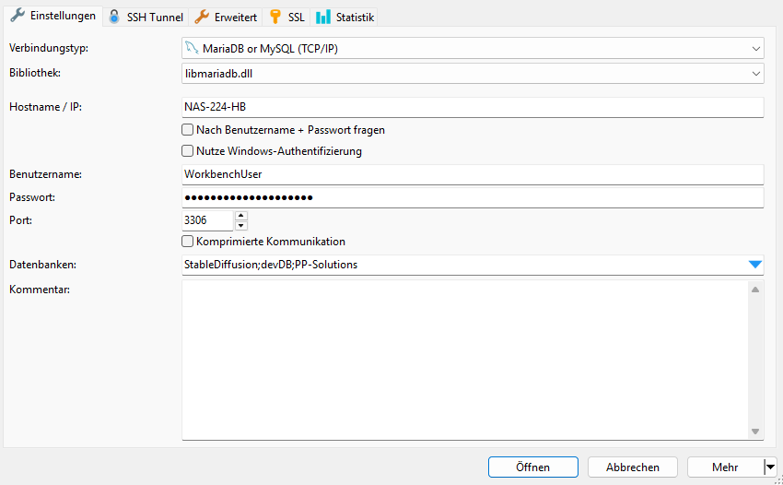Click the Öffnen button
Screen dimensions: 783x485
click(532, 467)
